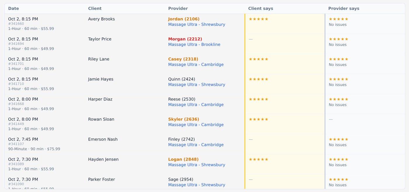
Task: Click the Date column header
Action: pos(13,8)
